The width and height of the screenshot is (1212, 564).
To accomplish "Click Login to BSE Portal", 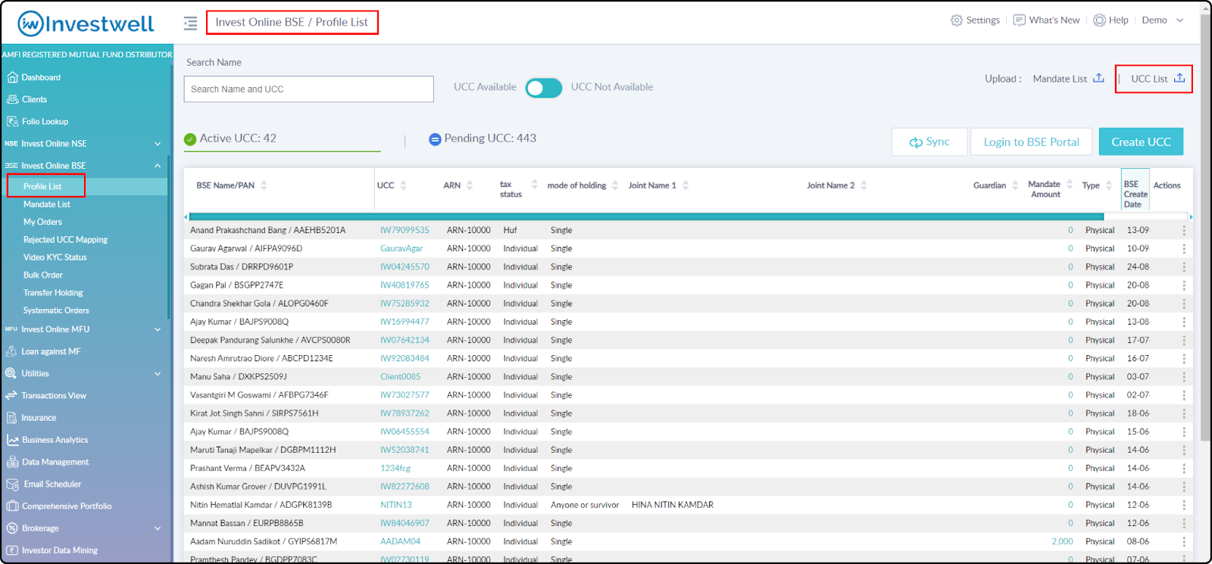I will click(x=1031, y=142).
